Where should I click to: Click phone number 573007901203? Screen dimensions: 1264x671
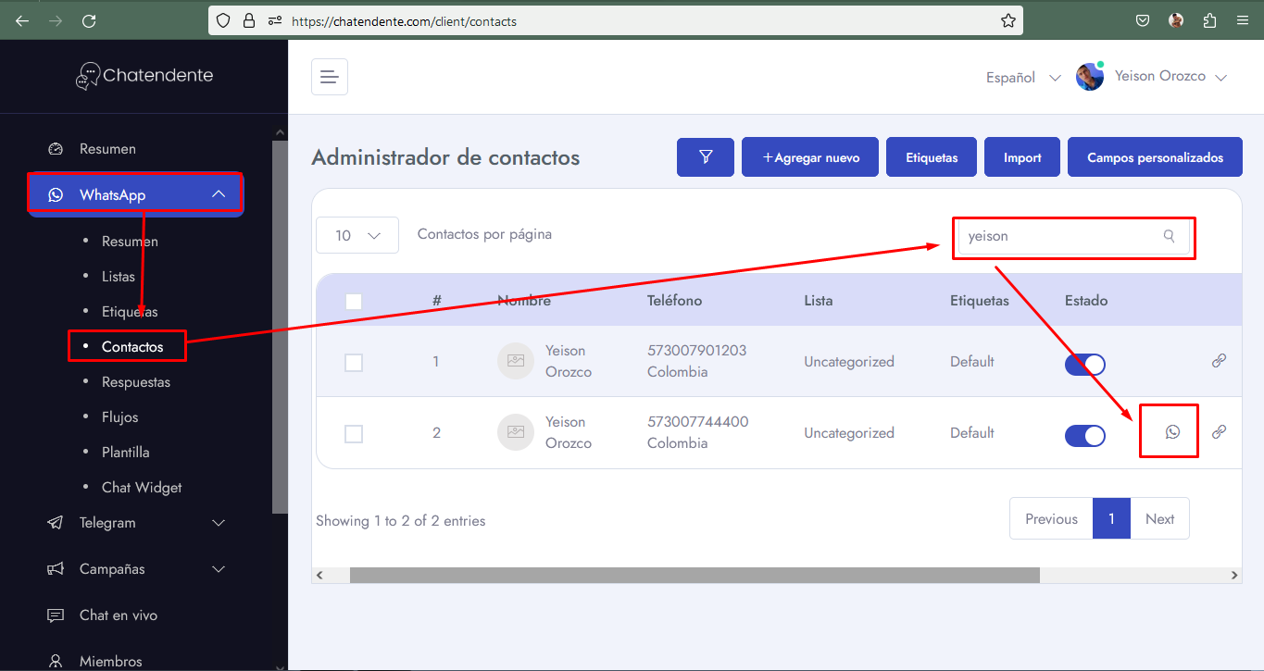697,351
